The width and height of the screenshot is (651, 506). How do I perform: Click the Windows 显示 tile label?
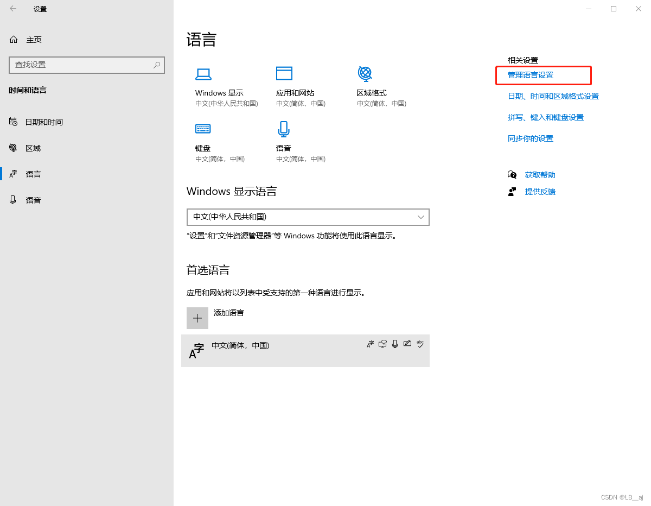[219, 93]
